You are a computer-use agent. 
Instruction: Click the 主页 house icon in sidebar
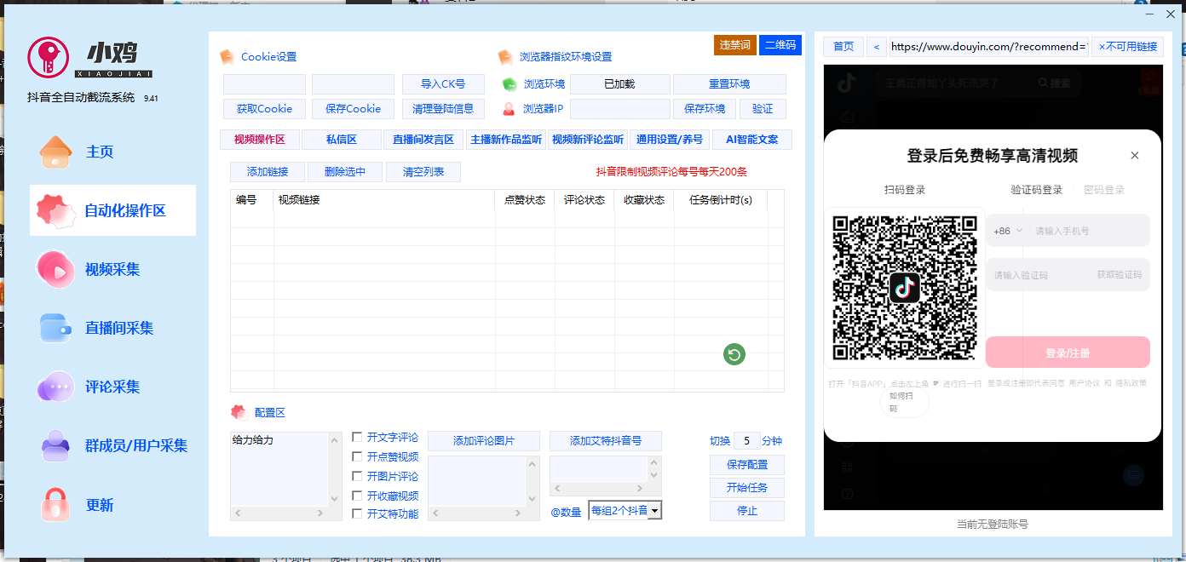(x=55, y=152)
